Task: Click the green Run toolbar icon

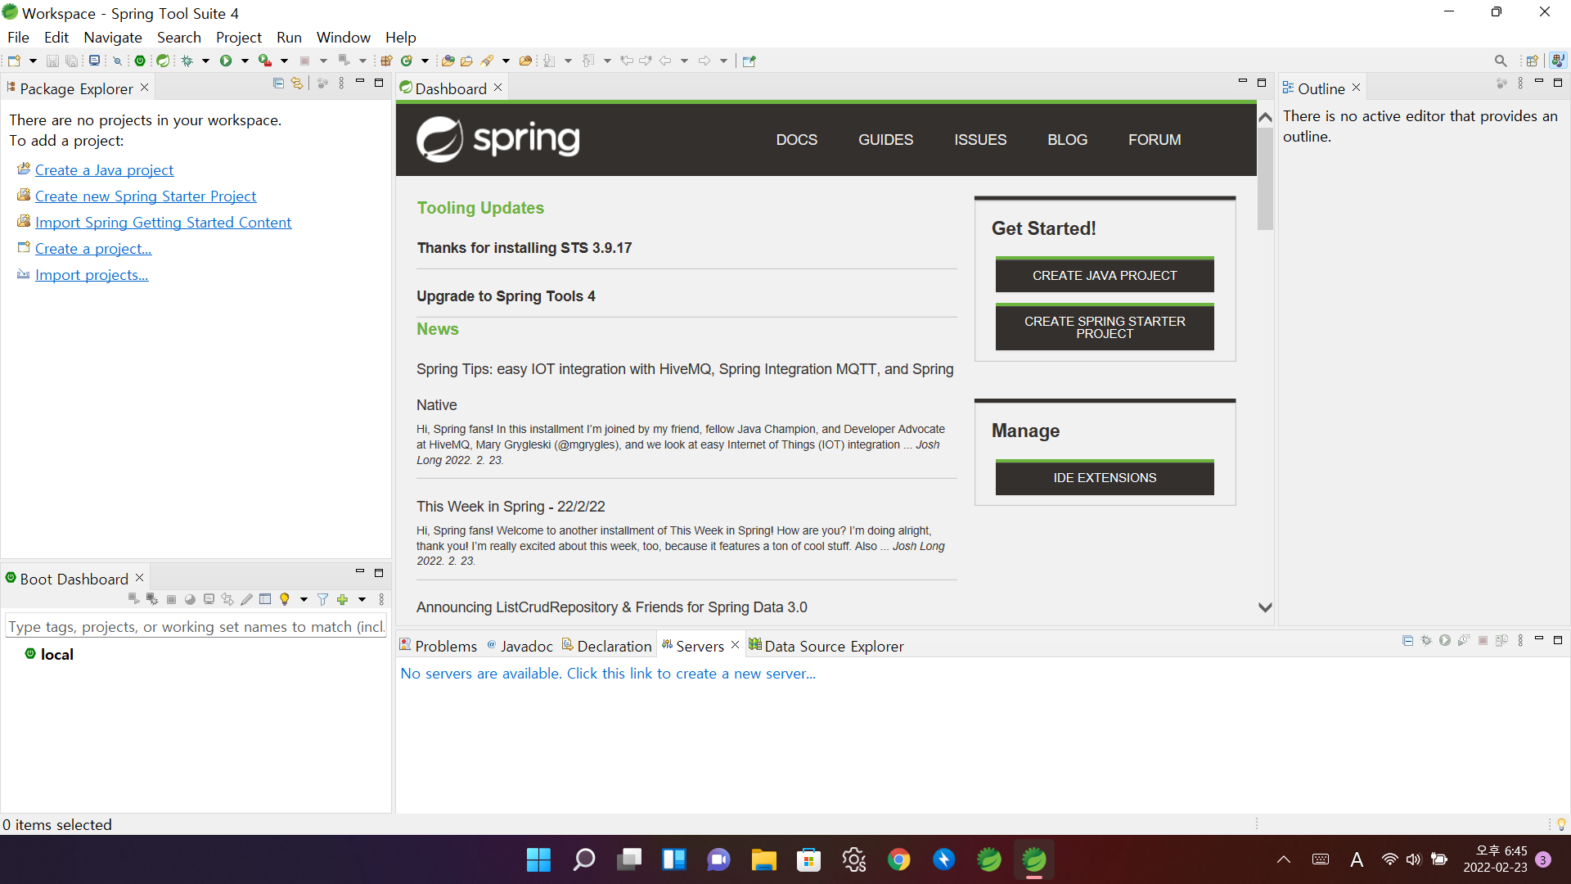Action: point(226,61)
